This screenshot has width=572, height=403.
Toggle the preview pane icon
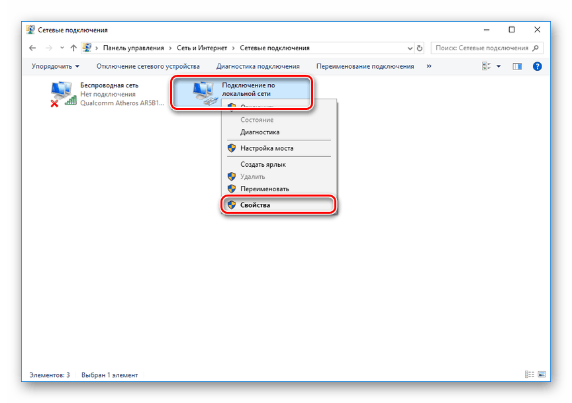tap(518, 66)
